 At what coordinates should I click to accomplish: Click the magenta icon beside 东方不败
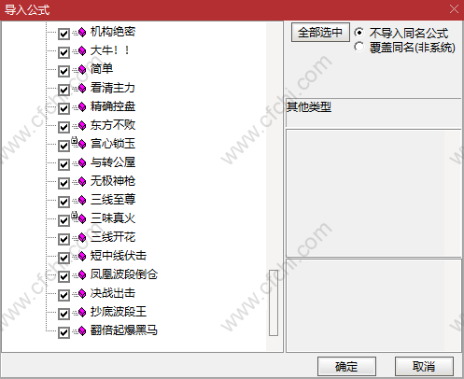pos(79,125)
